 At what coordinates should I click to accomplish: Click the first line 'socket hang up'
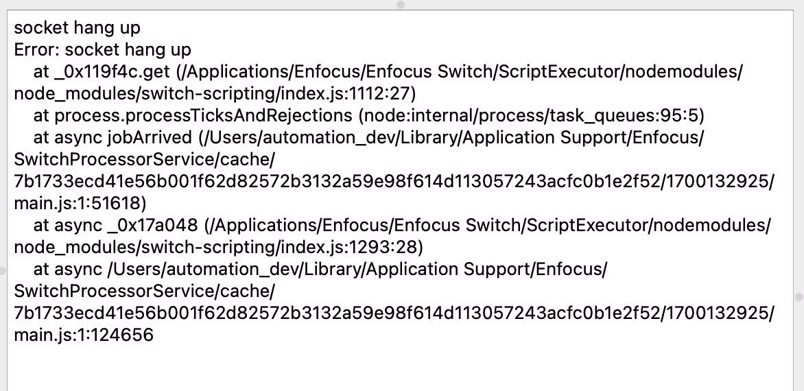[77, 28]
